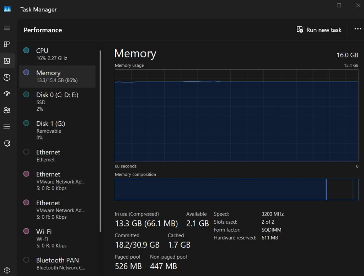Launch Run new task
The height and width of the screenshot is (276, 364).
click(319, 30)
